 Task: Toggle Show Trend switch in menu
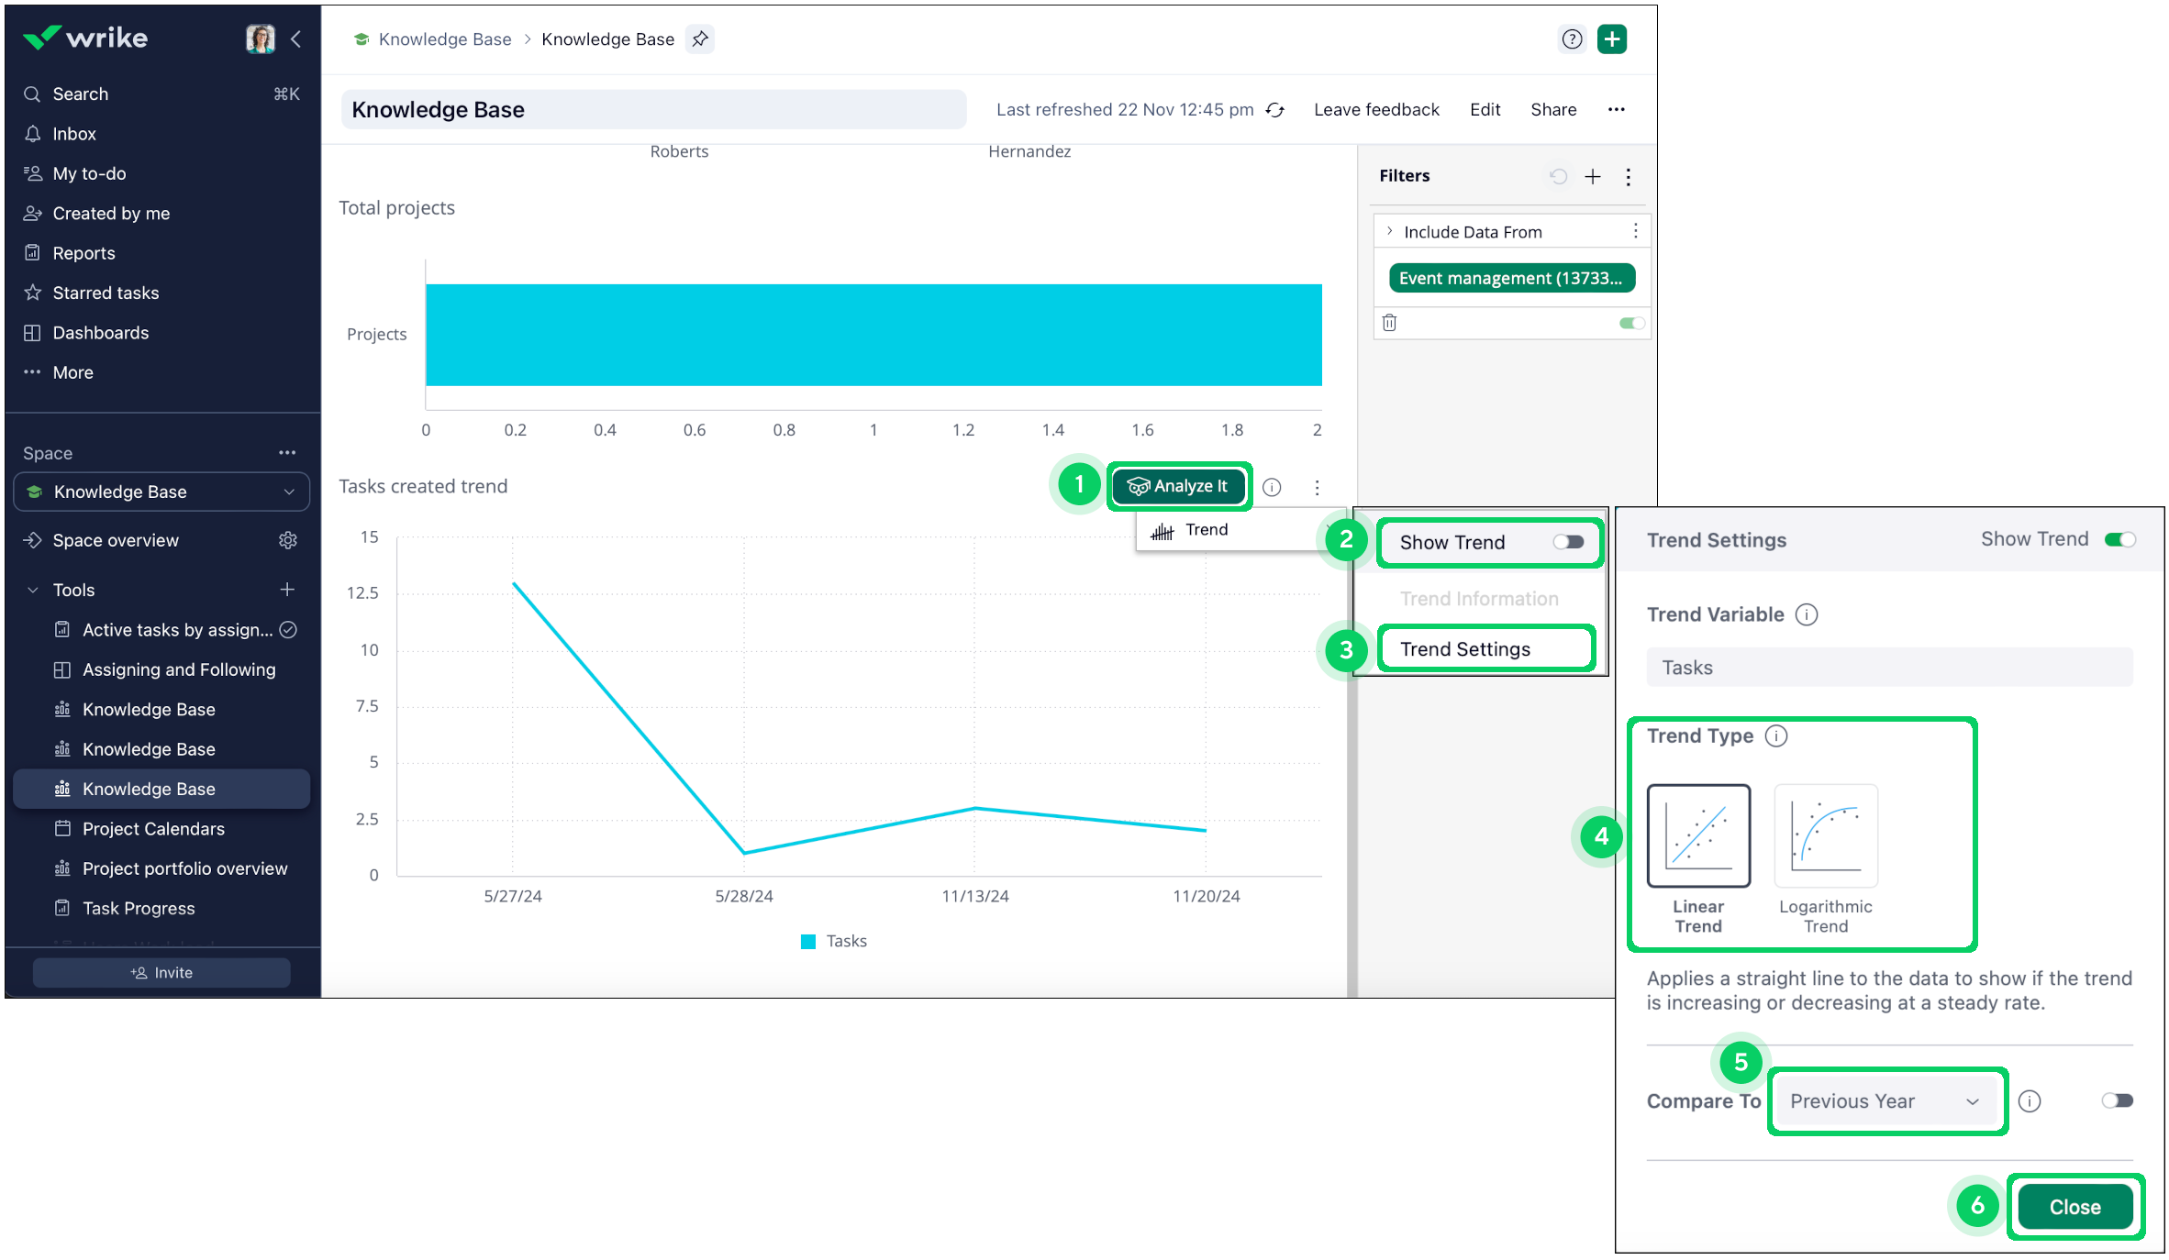1568,542
